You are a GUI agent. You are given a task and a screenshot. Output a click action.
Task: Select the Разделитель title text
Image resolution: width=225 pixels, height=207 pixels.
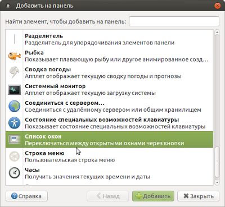pos(44,36)
